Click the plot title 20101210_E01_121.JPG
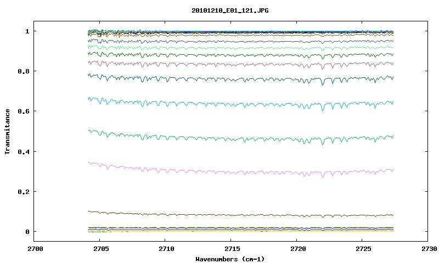Image resolution: width=439 pixels, height=263 pixels. pyautogui.click(x=230, y=10)
